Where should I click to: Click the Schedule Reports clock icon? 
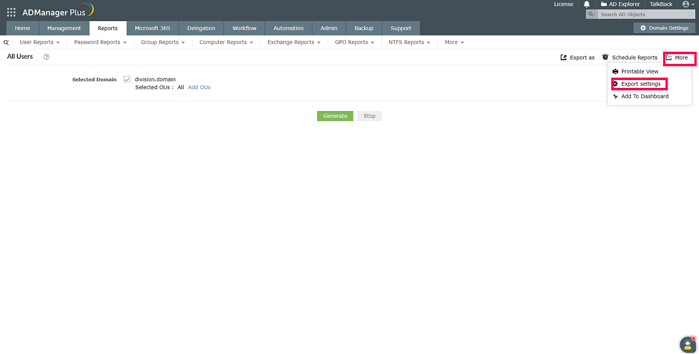pos(605,57)
